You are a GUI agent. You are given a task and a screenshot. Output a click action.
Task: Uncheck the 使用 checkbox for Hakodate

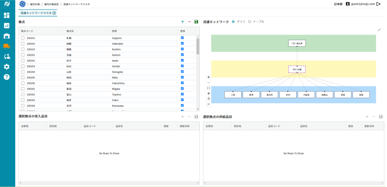tap(182, 44)
